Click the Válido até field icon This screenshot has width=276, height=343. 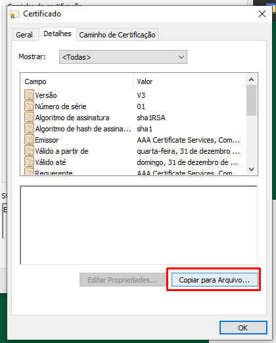pyautogui.click(x=29, y=162)
